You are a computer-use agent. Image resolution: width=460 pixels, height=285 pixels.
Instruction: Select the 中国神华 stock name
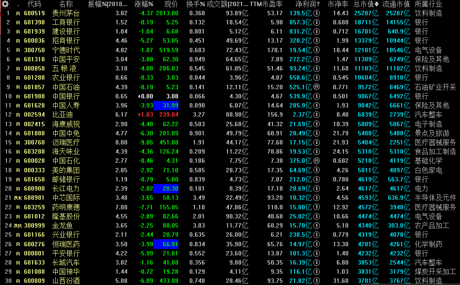[x=66, y=272]
